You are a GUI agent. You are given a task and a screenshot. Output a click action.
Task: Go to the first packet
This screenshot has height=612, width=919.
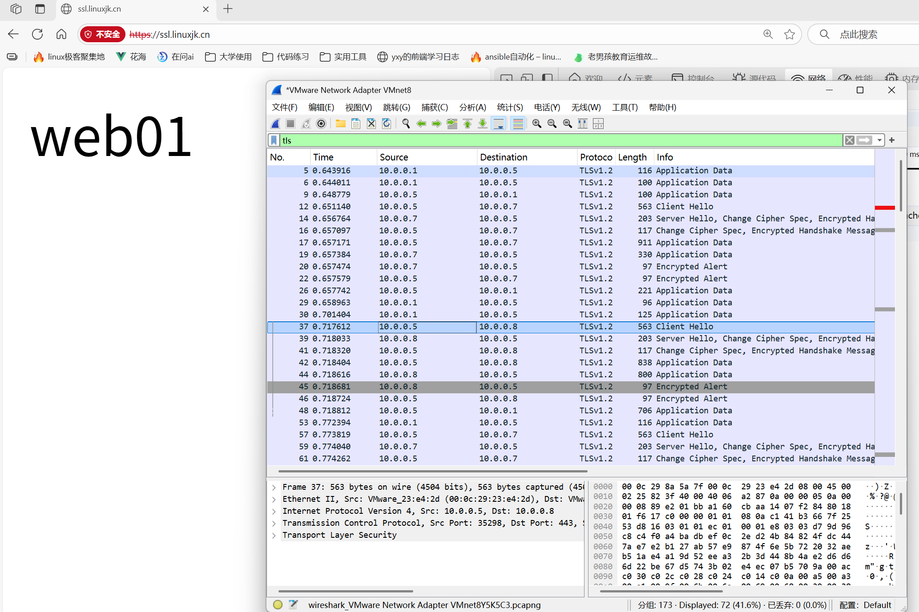[x=468, y=124]
